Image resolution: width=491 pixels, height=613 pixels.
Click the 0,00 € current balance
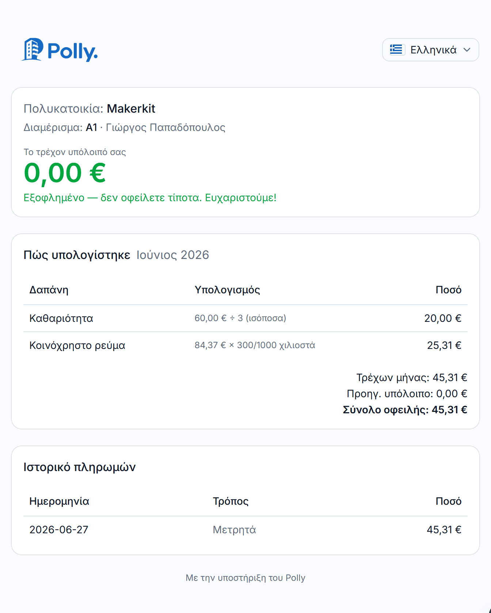65,173
